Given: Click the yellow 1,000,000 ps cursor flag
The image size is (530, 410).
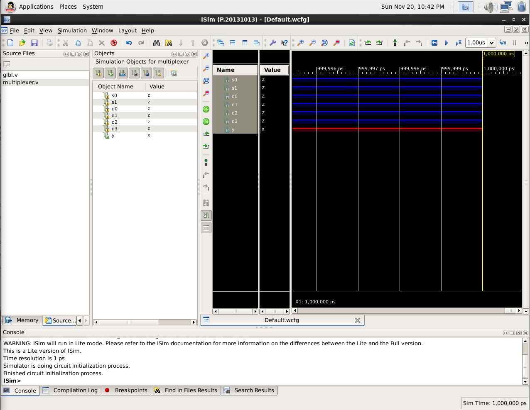Looking at the screenshot, I should (498, 54).
